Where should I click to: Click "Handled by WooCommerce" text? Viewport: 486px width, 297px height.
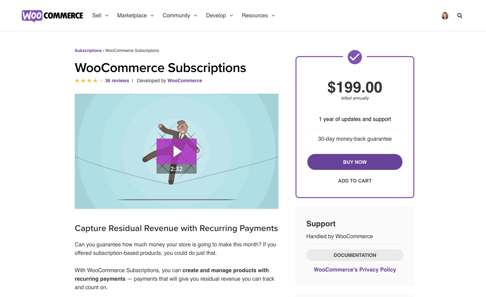(340, 237)
